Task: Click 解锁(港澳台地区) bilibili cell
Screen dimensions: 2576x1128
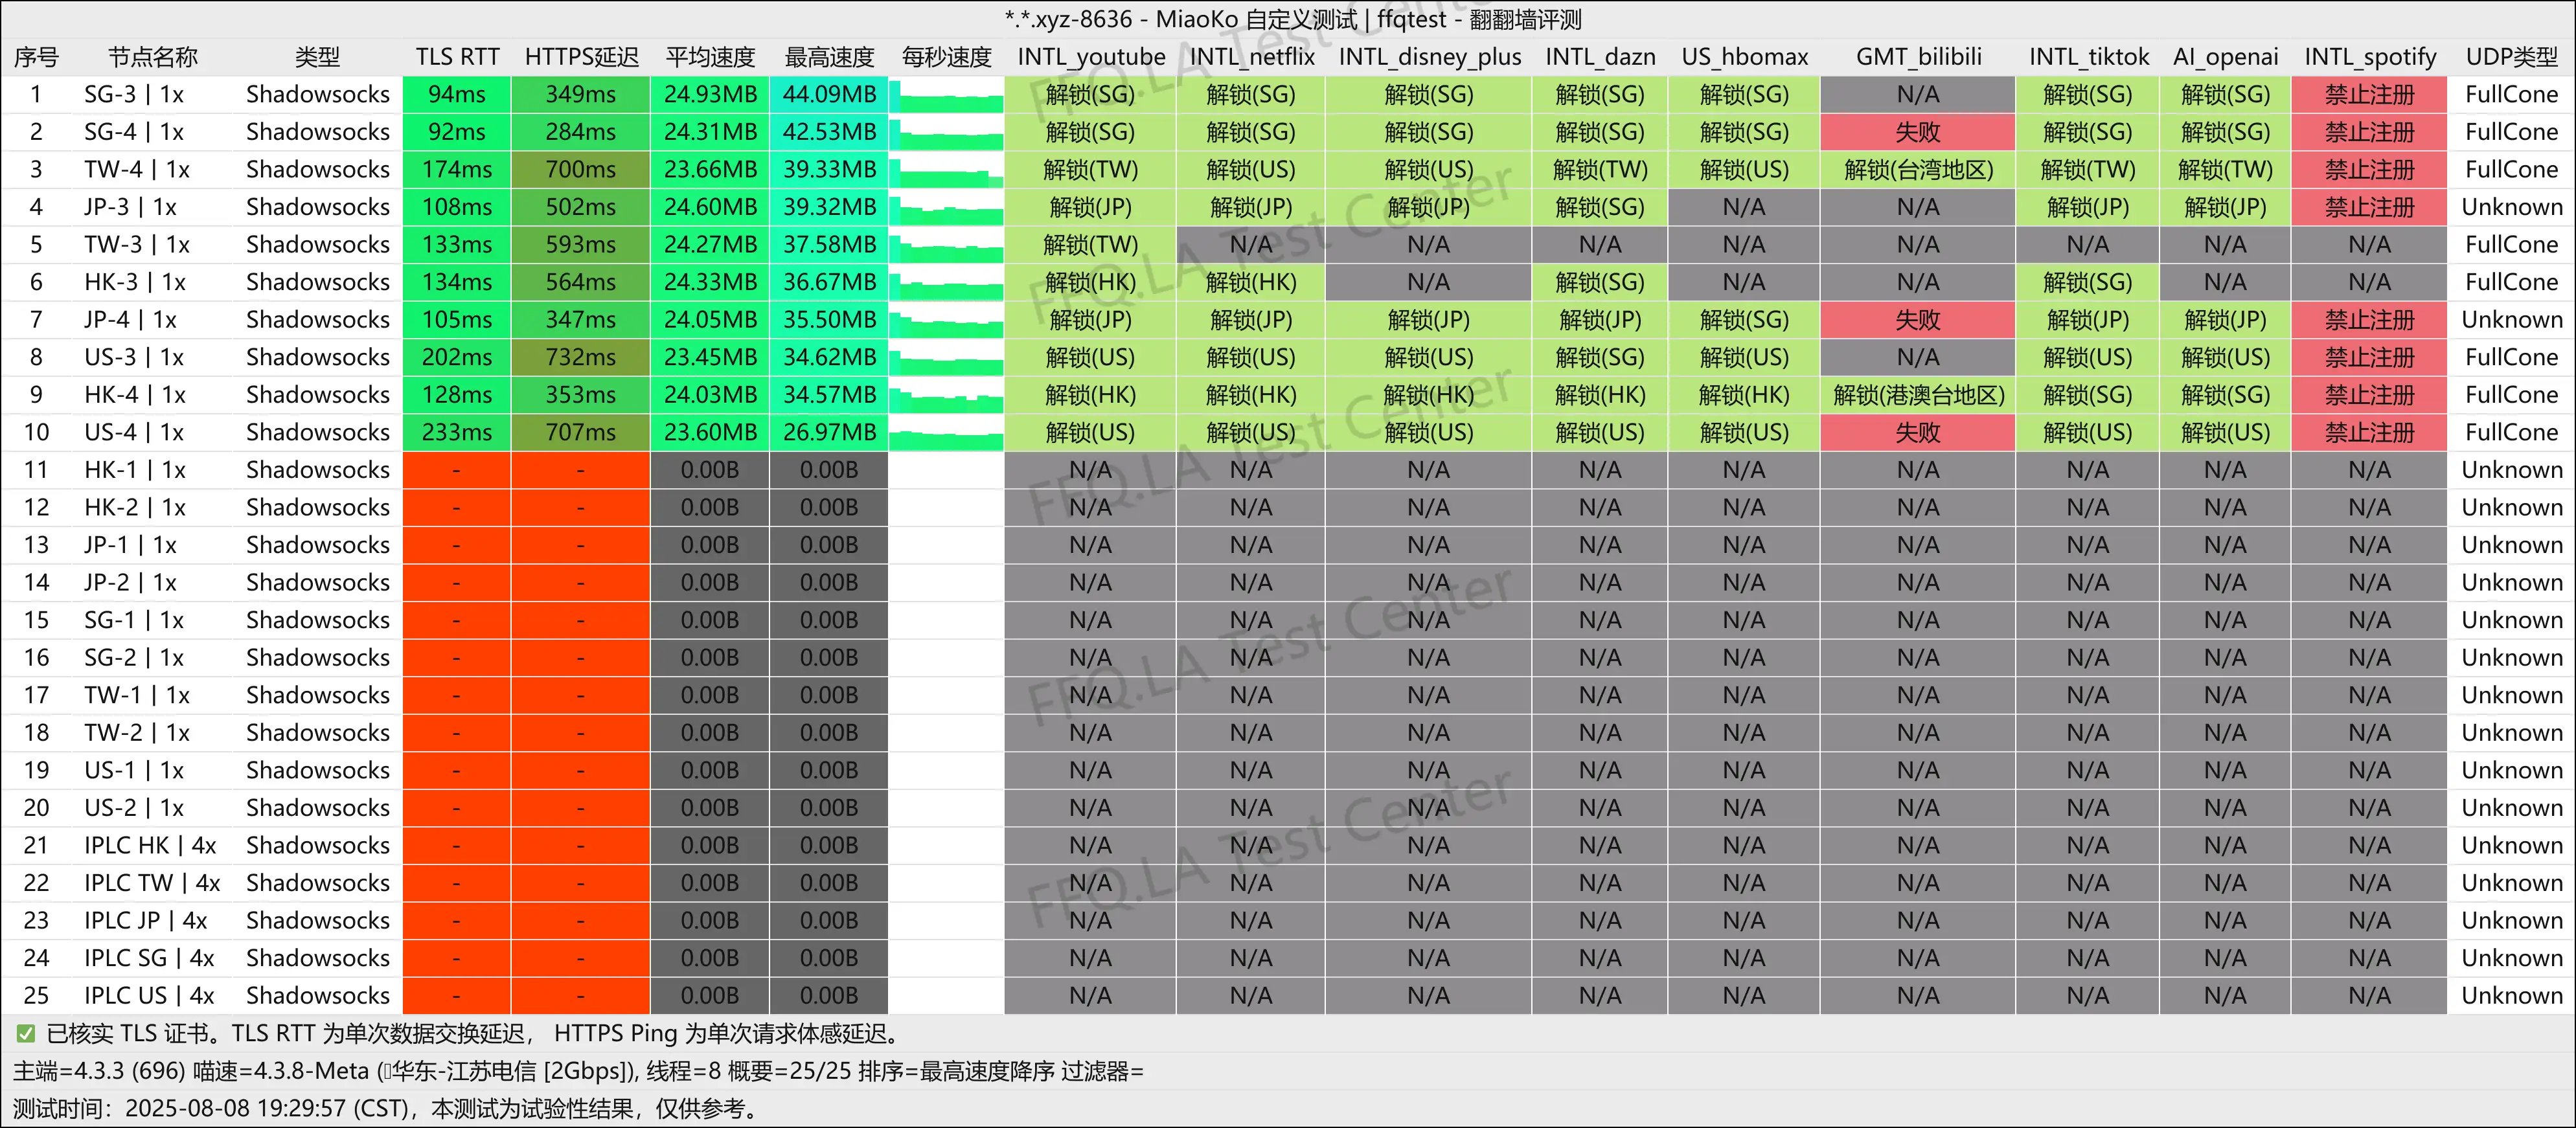Action: pyautogui.click(x=1919, y=395)
